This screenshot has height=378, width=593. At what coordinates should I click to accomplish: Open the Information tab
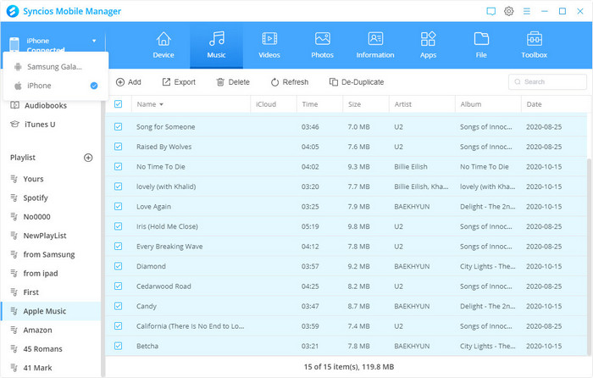[x=375, y=45]
